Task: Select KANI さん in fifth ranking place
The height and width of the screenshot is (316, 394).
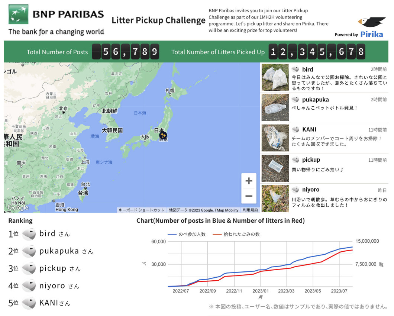Action: click(x=55, y=303)
